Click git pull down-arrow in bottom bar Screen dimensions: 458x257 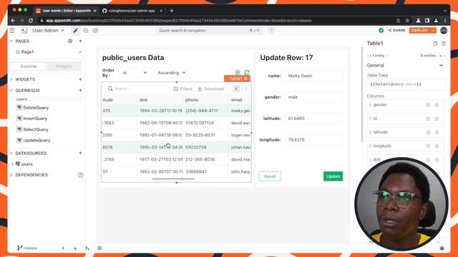click(x=75, y=248)
